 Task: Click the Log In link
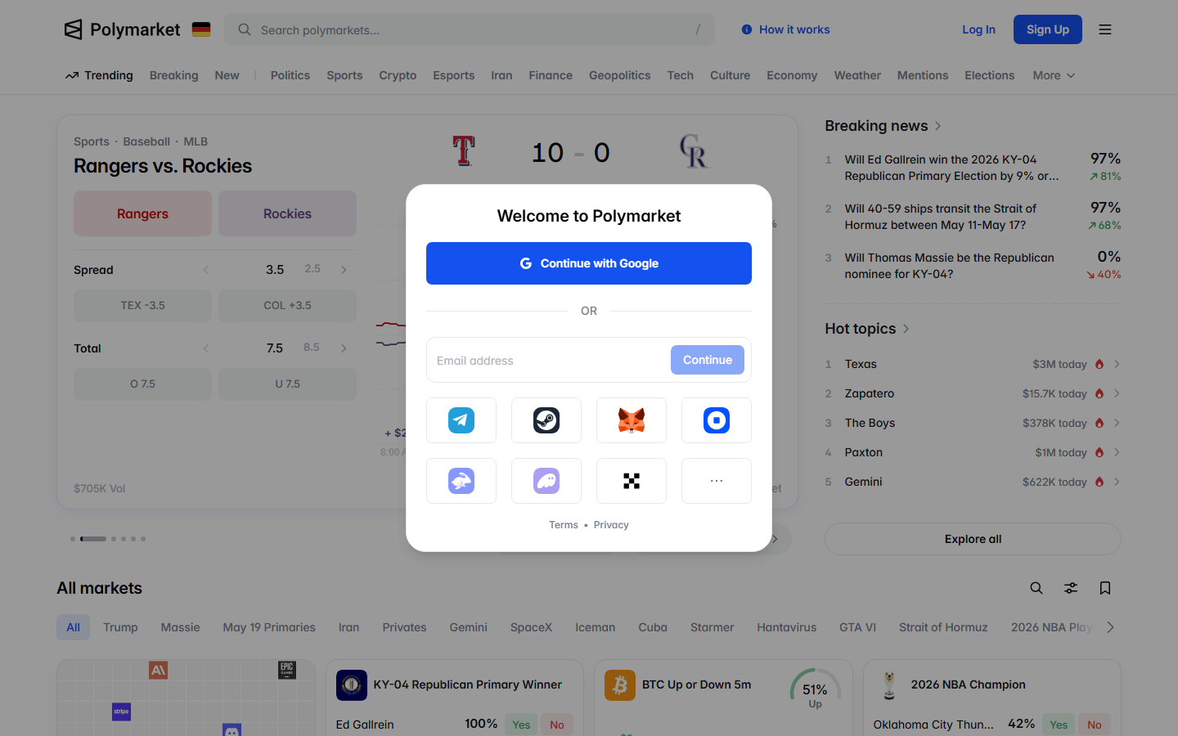tap(978, 29)
